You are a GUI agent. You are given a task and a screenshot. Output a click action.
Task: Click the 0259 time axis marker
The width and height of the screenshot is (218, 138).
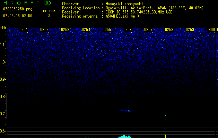point(190,30)
